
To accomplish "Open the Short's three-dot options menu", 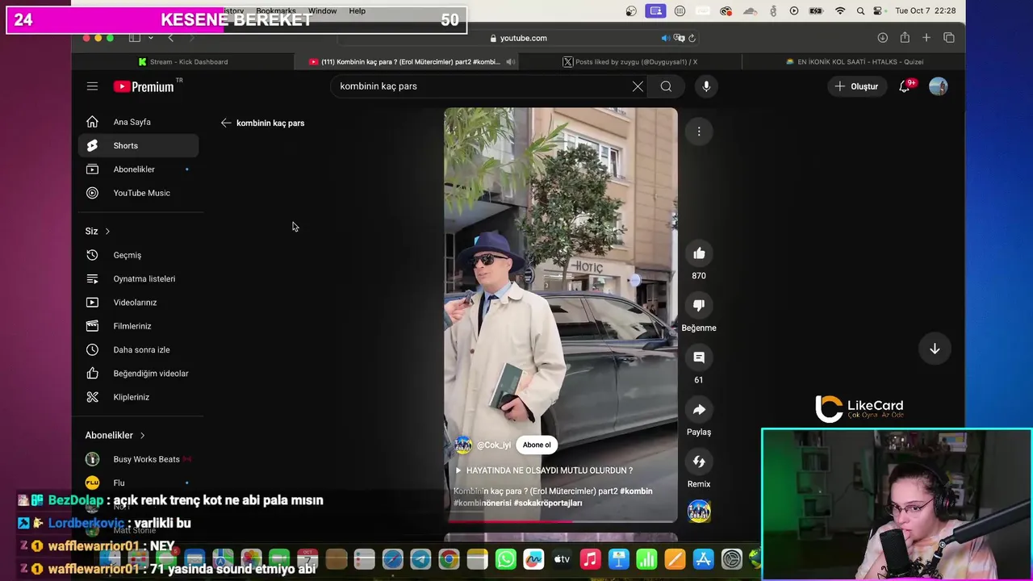I will click(699, 132).
